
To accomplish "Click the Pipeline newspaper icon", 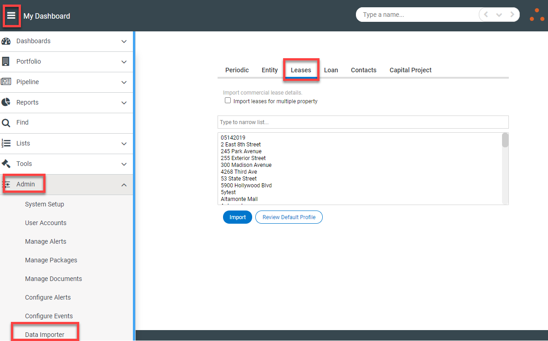I will (6, 82).
